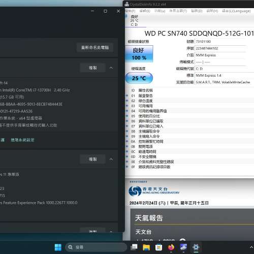The height and width of the screenshot is (254, 254).
Task: Select the ID column header in attribute list
Action: point(133,90)
